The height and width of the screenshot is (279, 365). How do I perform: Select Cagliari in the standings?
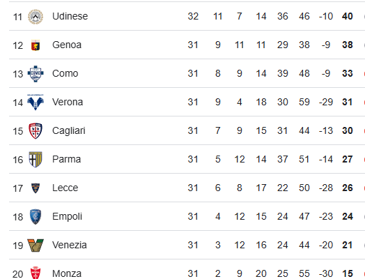(69, 130)
